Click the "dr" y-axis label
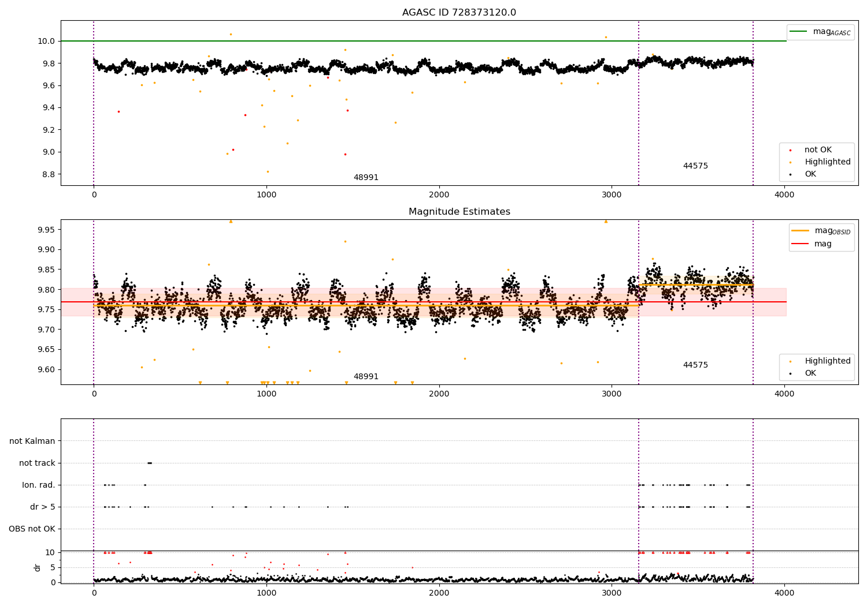 tap(38, 567)
